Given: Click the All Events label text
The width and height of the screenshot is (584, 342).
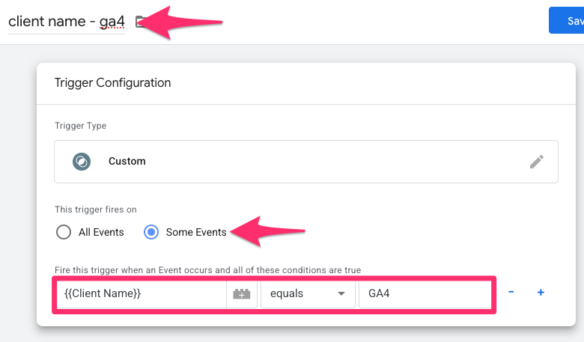Looking at the screenshot, I should tap(101, 232).
